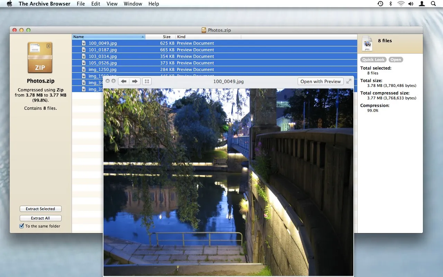The width and height of the screenshot is (443, 277).
Task: Click the archive icon in the Photos.zip title bar
Action: tap(204, 30)
